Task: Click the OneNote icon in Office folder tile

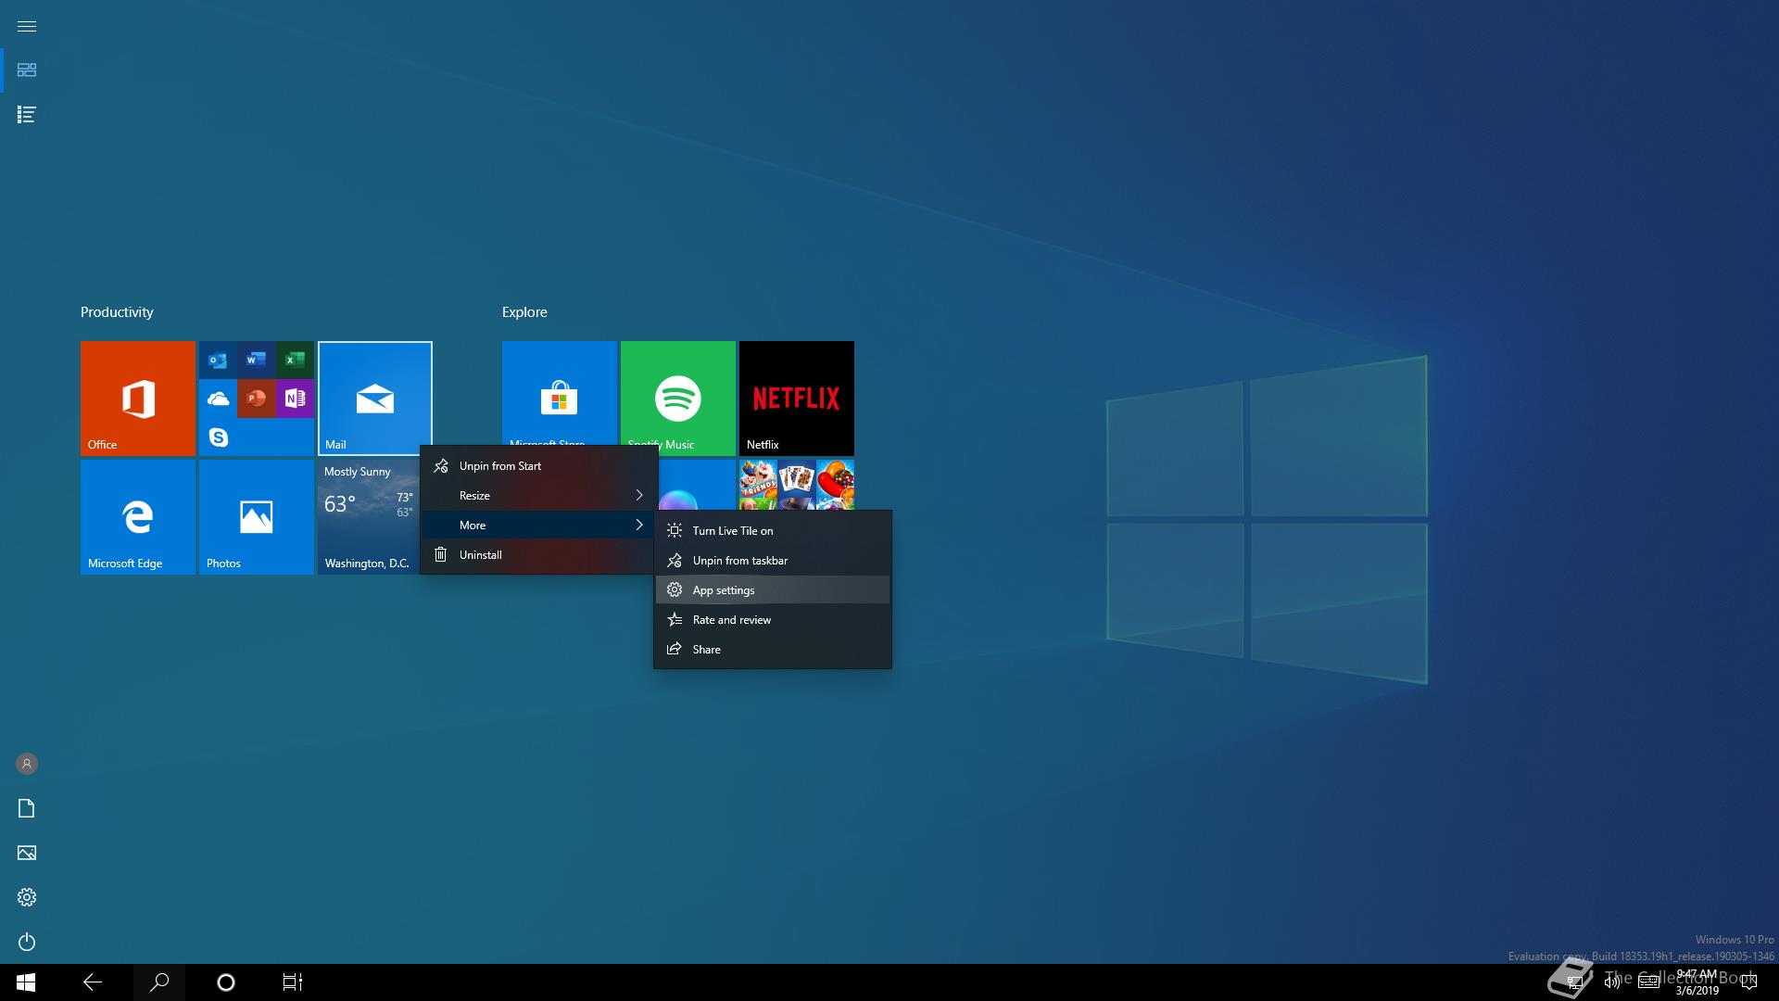Action: click(295, 399)
